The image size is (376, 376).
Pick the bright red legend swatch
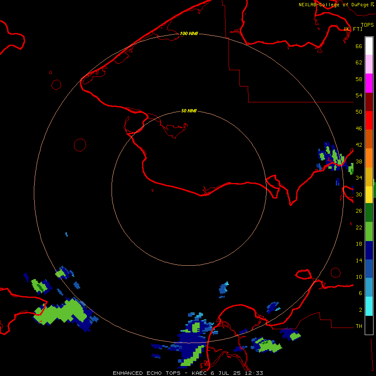pos(369,120)
